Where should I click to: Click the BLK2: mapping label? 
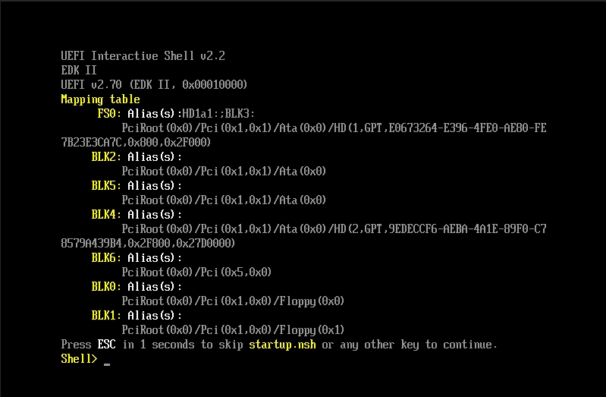click(x=106, y=156)
